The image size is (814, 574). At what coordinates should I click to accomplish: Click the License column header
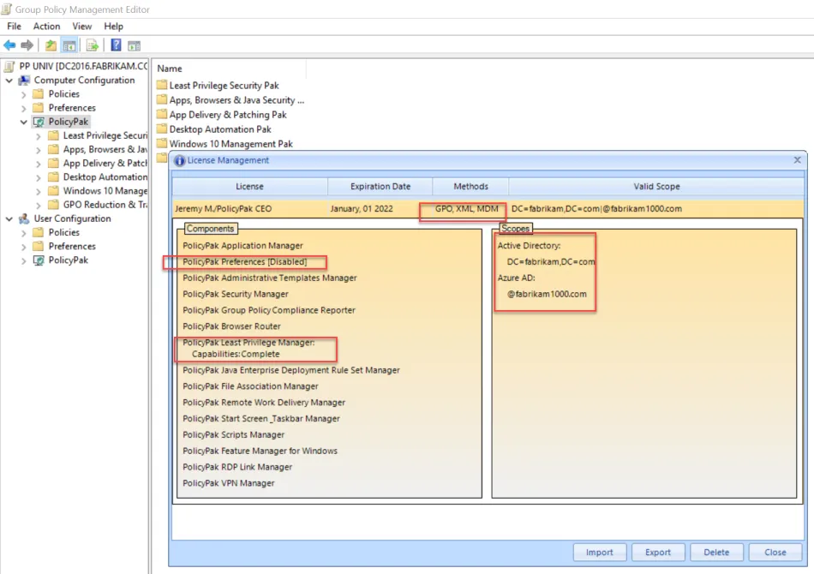point(249,186)
